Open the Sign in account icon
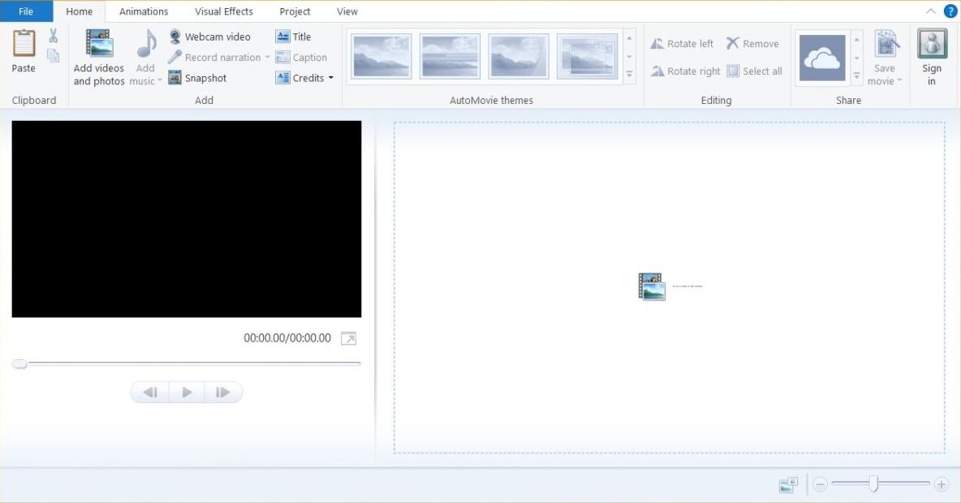The width and height of the screenshot is (961, 503). (x=932, y=45)
